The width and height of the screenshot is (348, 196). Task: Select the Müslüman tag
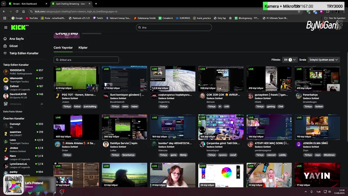pos(329,155)
